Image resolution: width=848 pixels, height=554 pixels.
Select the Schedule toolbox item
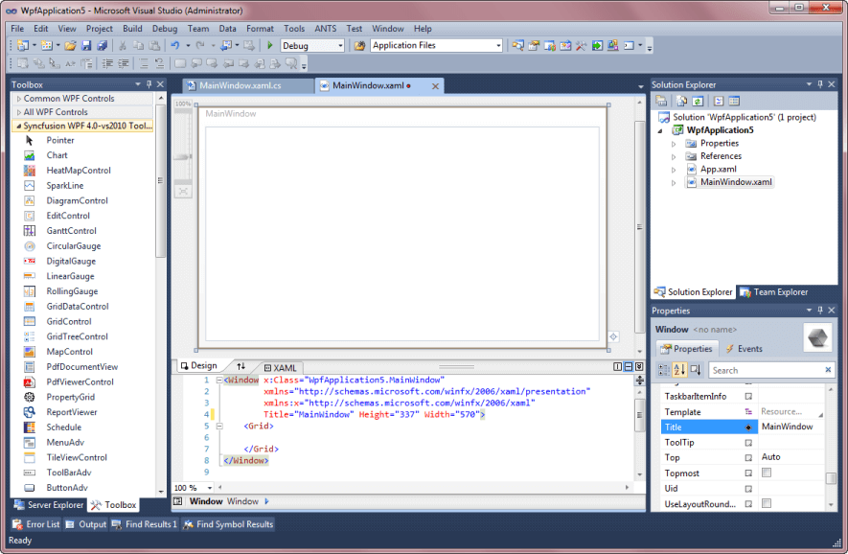click(64, 427)
